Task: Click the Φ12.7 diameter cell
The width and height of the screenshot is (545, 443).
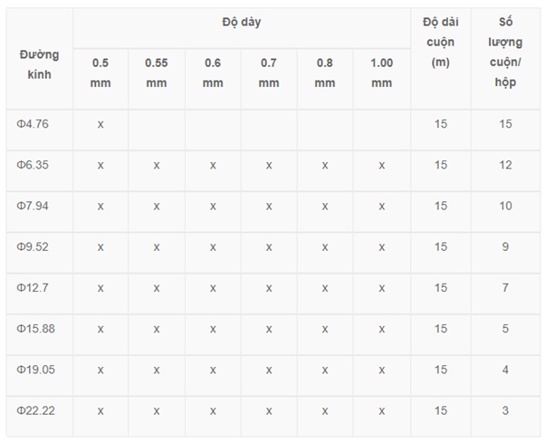Action: [x=33, y=287]
